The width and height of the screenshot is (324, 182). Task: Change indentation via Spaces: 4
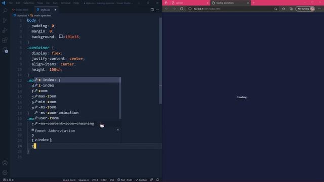coord(84,180)
